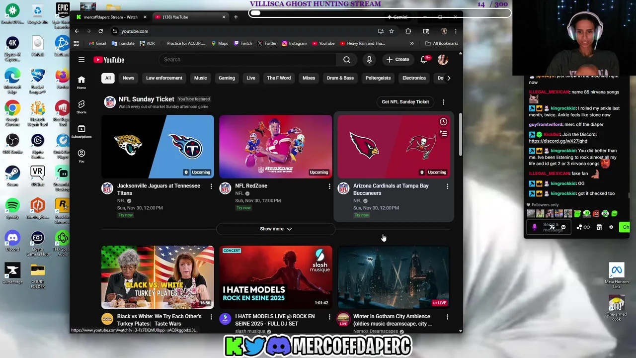Open Spotify desktop shortcut
This screenshot has width=636, height=358.
coord(12,208)
